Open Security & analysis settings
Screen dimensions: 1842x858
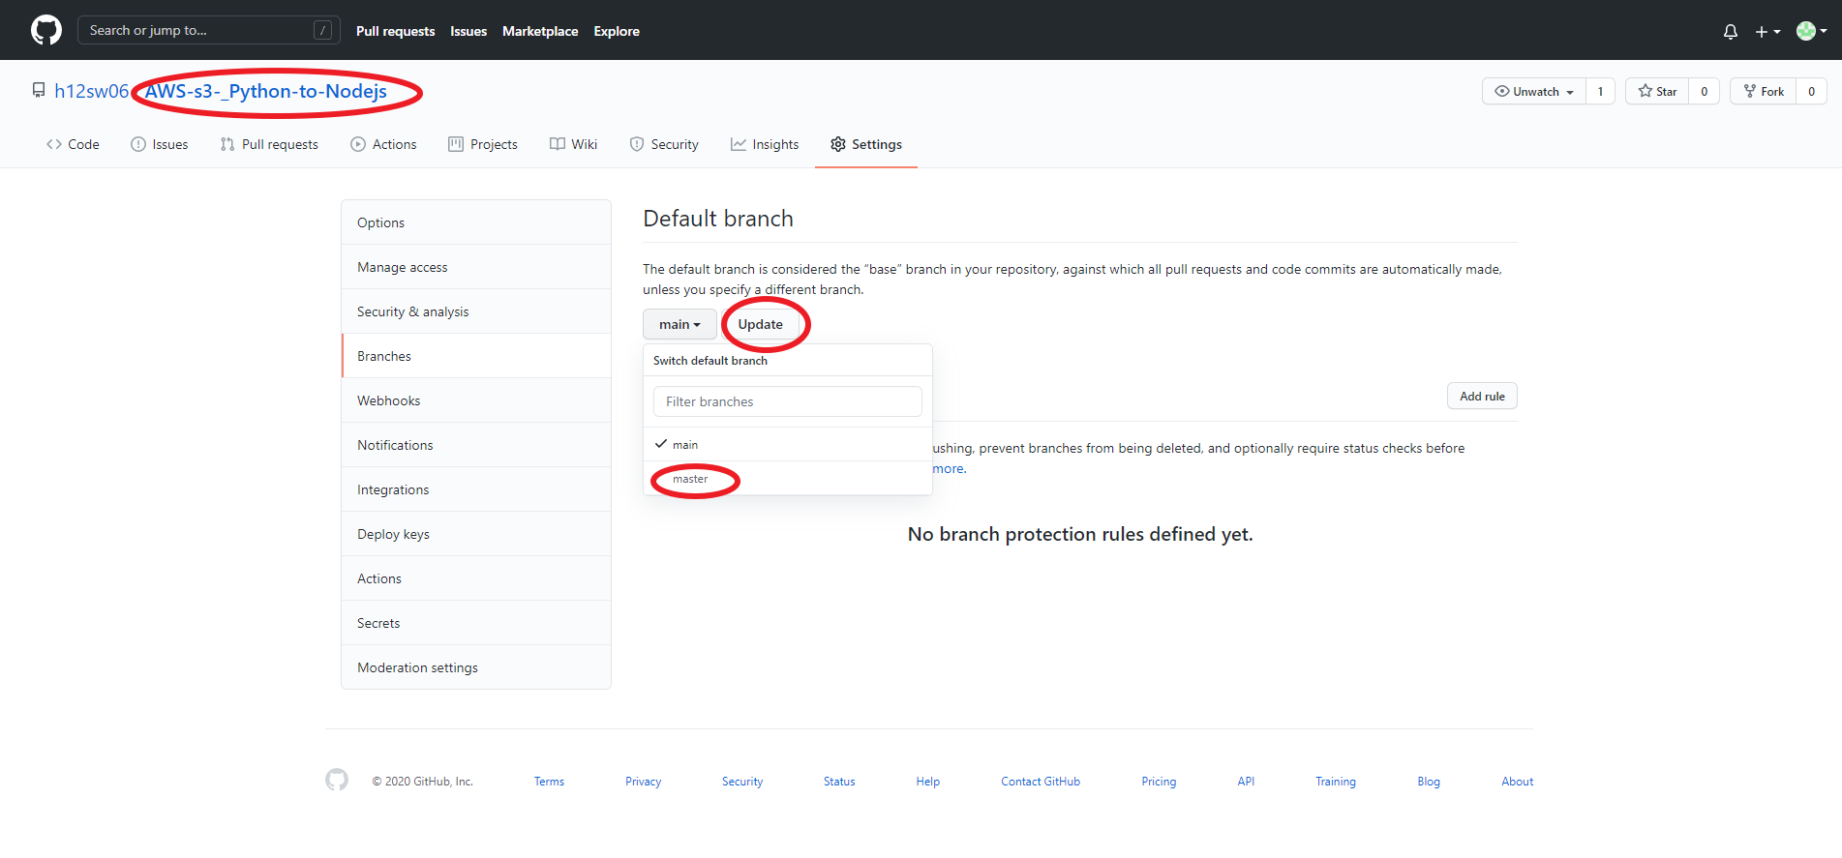pos(476,311)
